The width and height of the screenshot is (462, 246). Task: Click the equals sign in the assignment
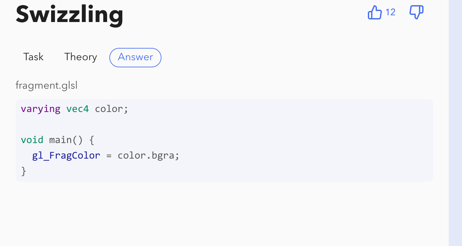click(109, 156)
